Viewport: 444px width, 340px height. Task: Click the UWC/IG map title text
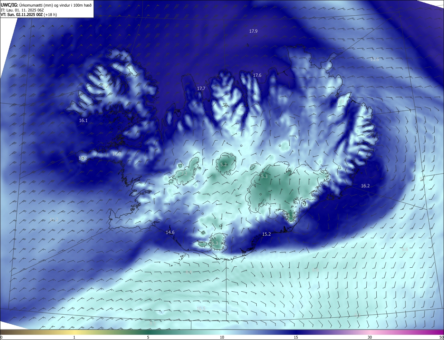46,5
